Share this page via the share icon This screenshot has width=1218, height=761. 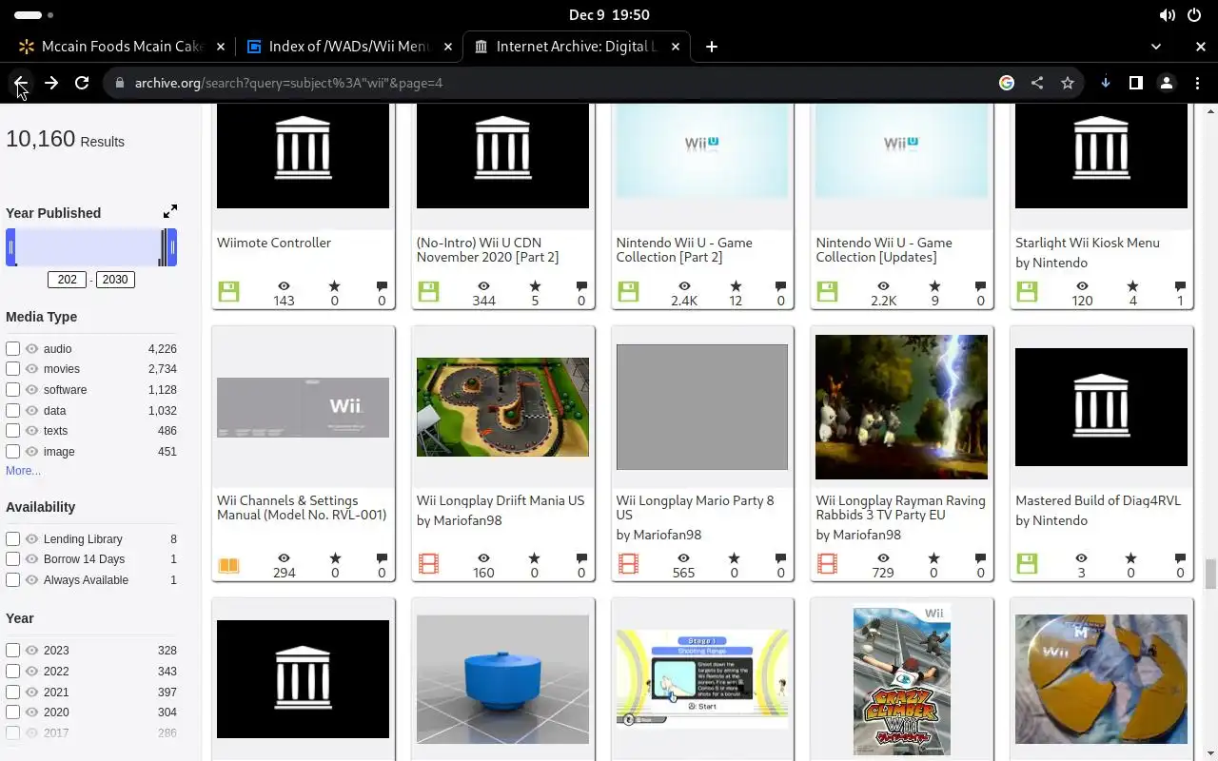[1037, 83]
